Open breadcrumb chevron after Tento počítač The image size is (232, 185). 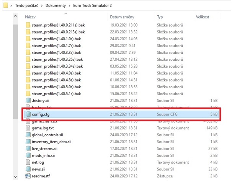[42, 6]
